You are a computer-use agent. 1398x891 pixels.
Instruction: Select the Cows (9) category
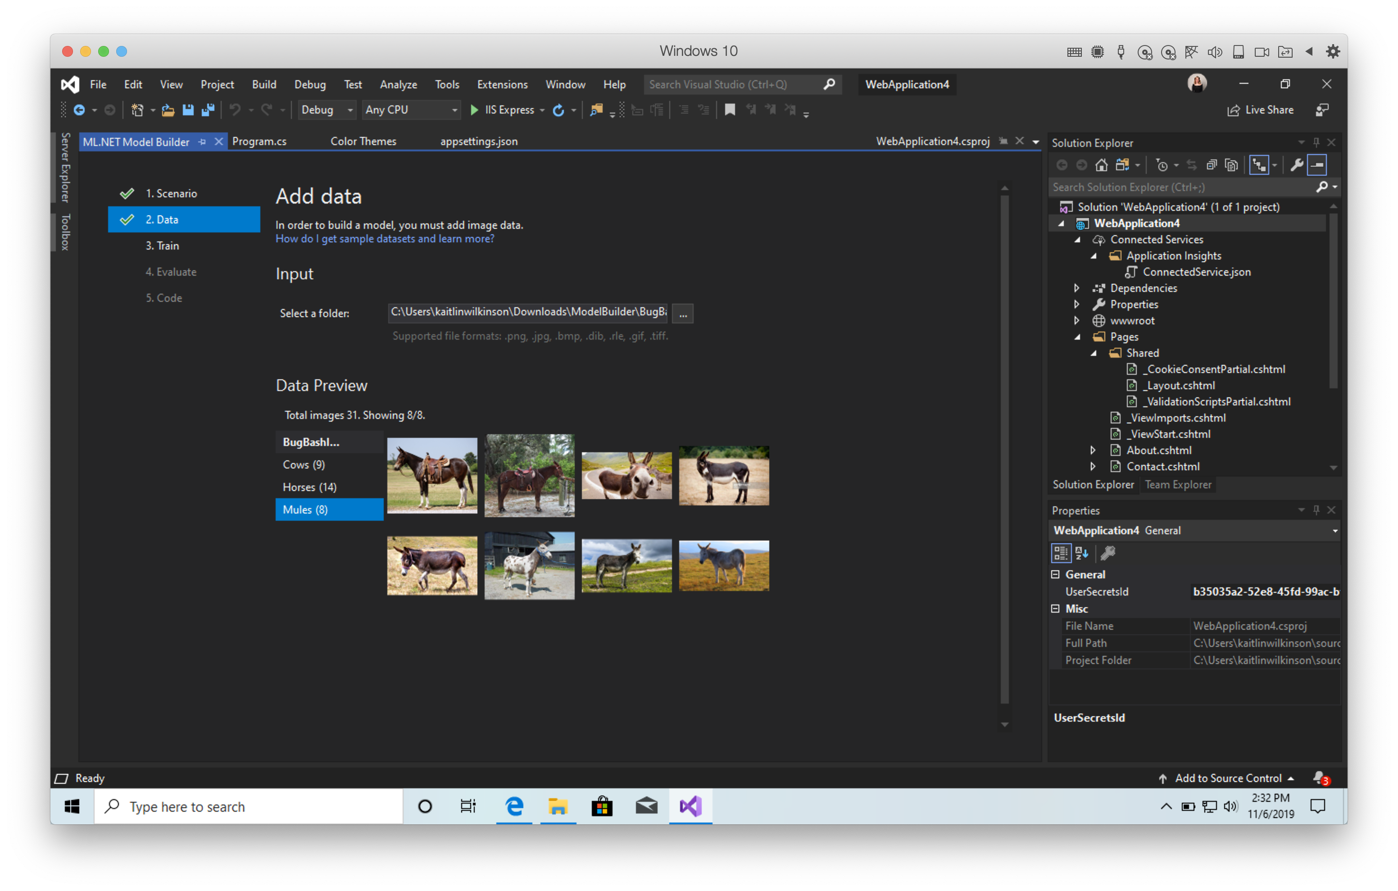click(x=304, y=464)
